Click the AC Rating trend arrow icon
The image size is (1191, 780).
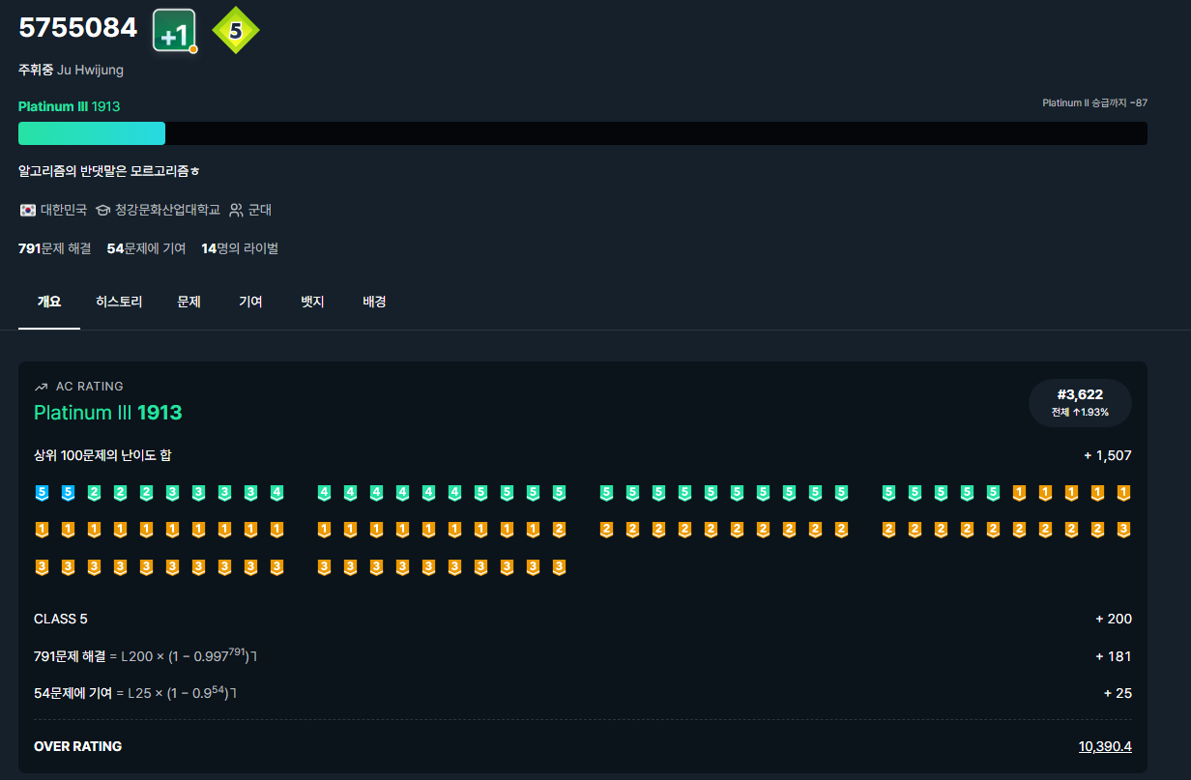point(41,387)
